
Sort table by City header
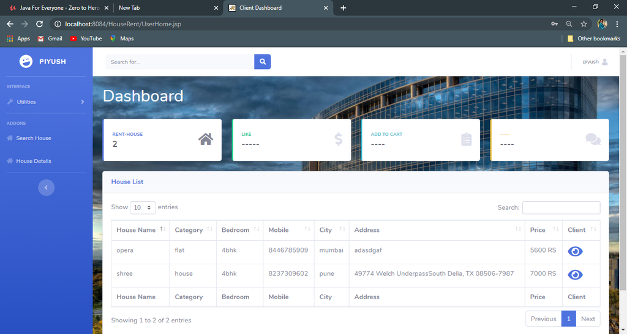click(x=331, y=230)
